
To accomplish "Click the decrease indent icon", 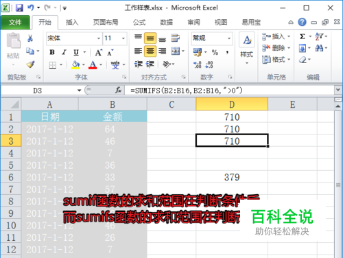I will click(x=139, y=64).
